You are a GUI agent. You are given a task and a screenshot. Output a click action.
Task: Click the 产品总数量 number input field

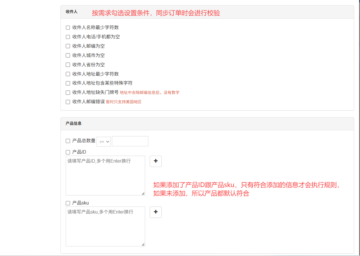(x=130, y=141)
